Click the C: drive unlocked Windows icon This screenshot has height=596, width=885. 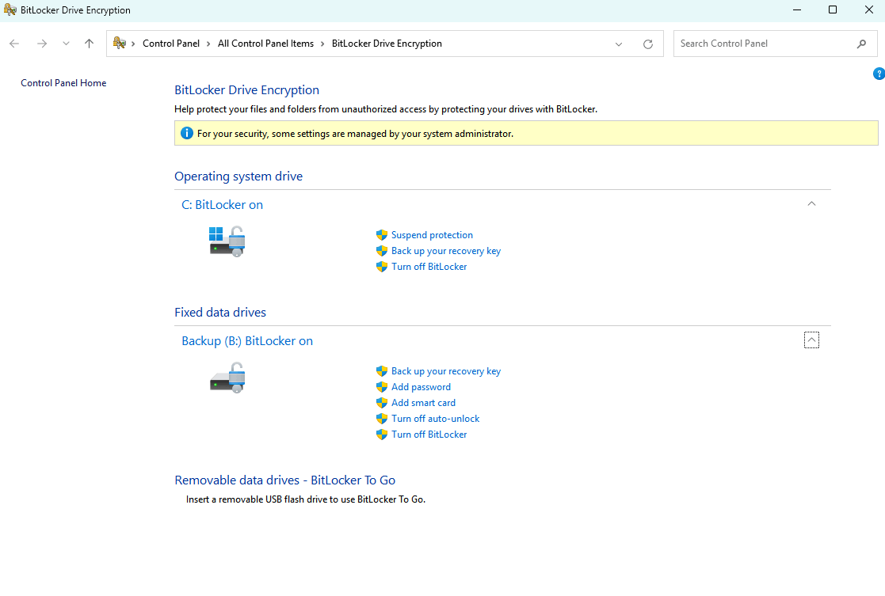227,241
